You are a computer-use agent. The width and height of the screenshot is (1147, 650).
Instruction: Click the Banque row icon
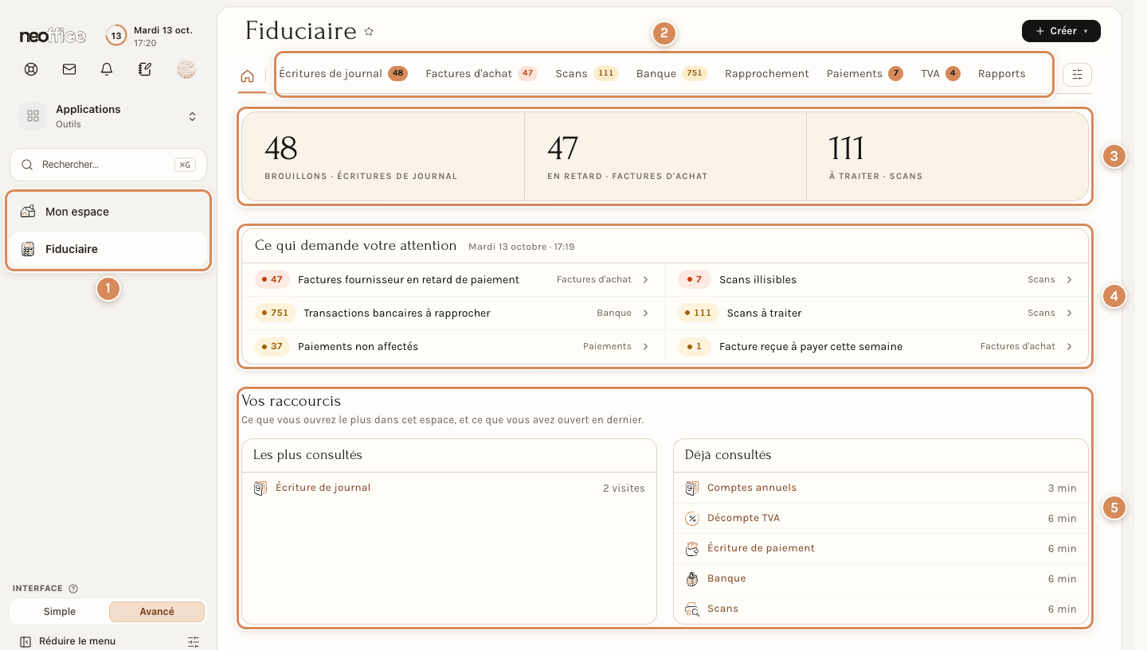pyautogui.click(x=692, y=579)
